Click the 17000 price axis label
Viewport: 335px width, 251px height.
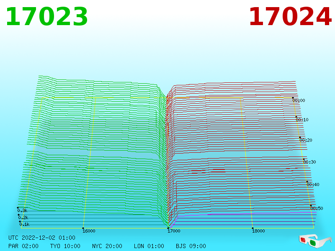(174, 231)
